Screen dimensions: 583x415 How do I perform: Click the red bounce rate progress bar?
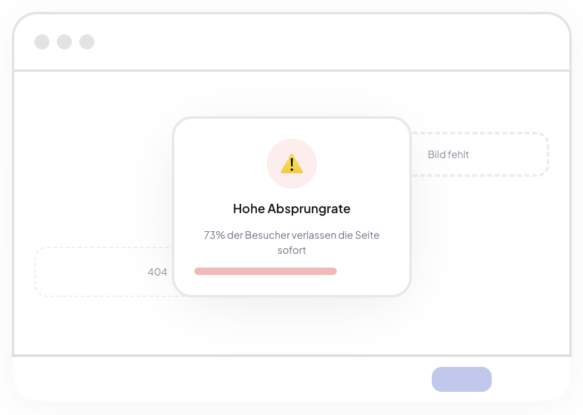tap(266, 271)
